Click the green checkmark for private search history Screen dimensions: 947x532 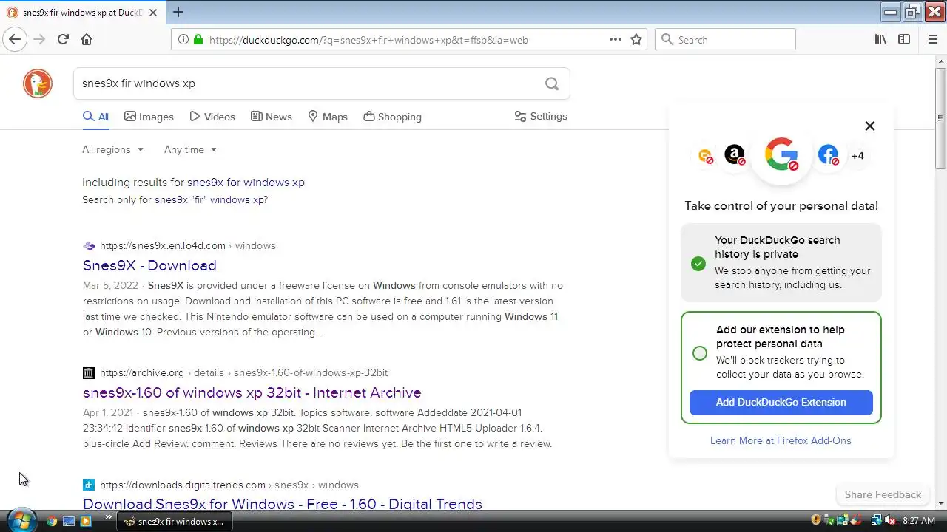tap(698, 263)
